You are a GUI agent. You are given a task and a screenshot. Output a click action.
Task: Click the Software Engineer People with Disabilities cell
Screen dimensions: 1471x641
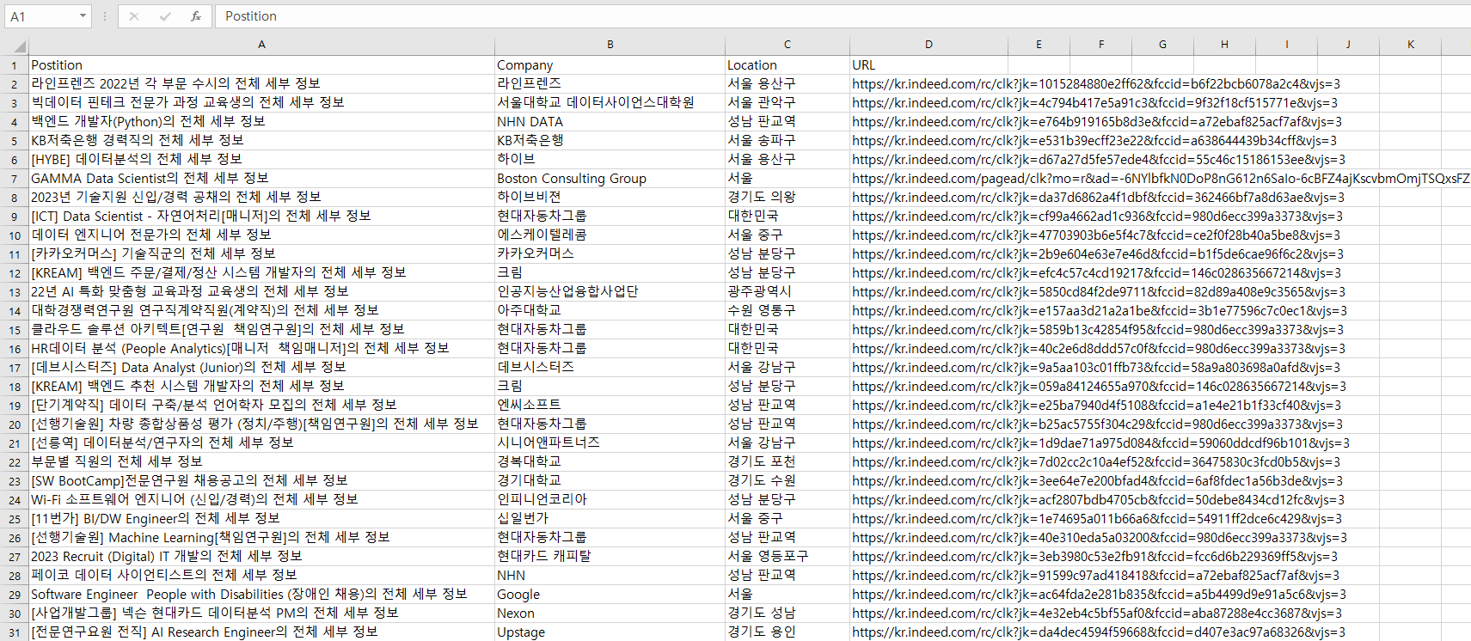(261, 595)
